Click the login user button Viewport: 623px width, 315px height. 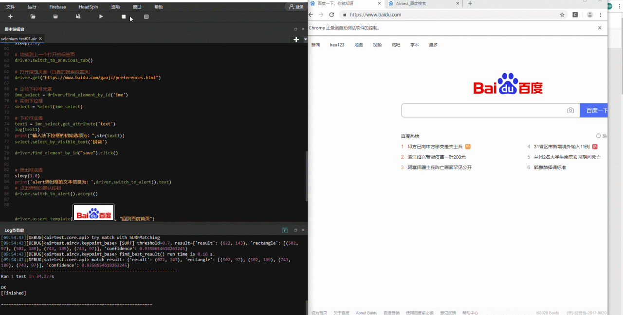(296, 7)
